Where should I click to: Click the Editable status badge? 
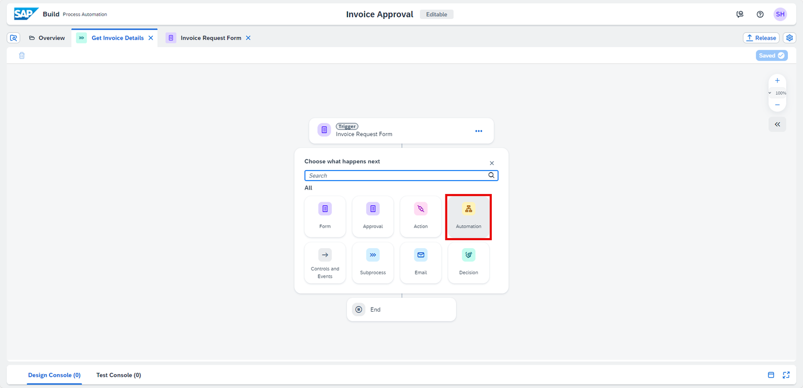pos(437,14)
